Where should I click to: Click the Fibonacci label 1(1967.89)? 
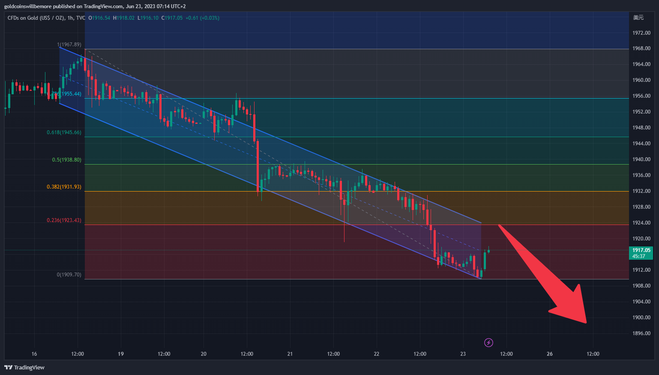pos(69,45)
